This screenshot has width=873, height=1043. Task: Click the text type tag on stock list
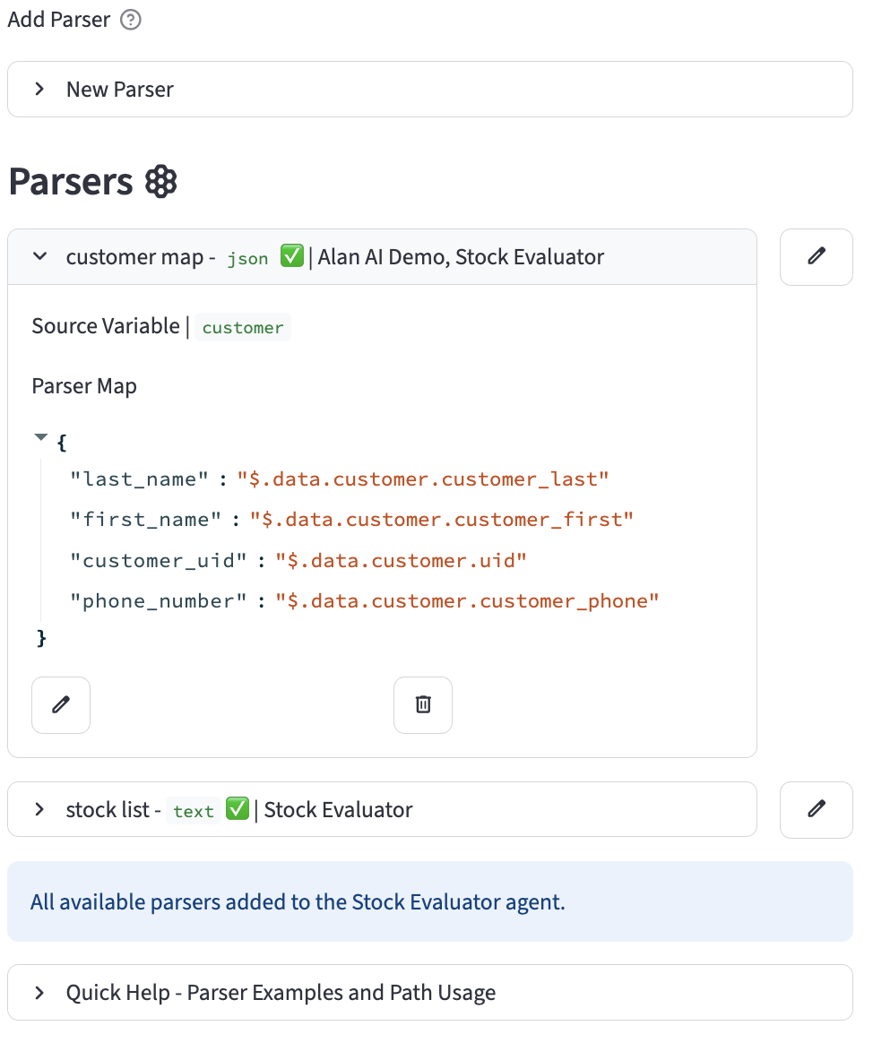click(x=194, y=812)
